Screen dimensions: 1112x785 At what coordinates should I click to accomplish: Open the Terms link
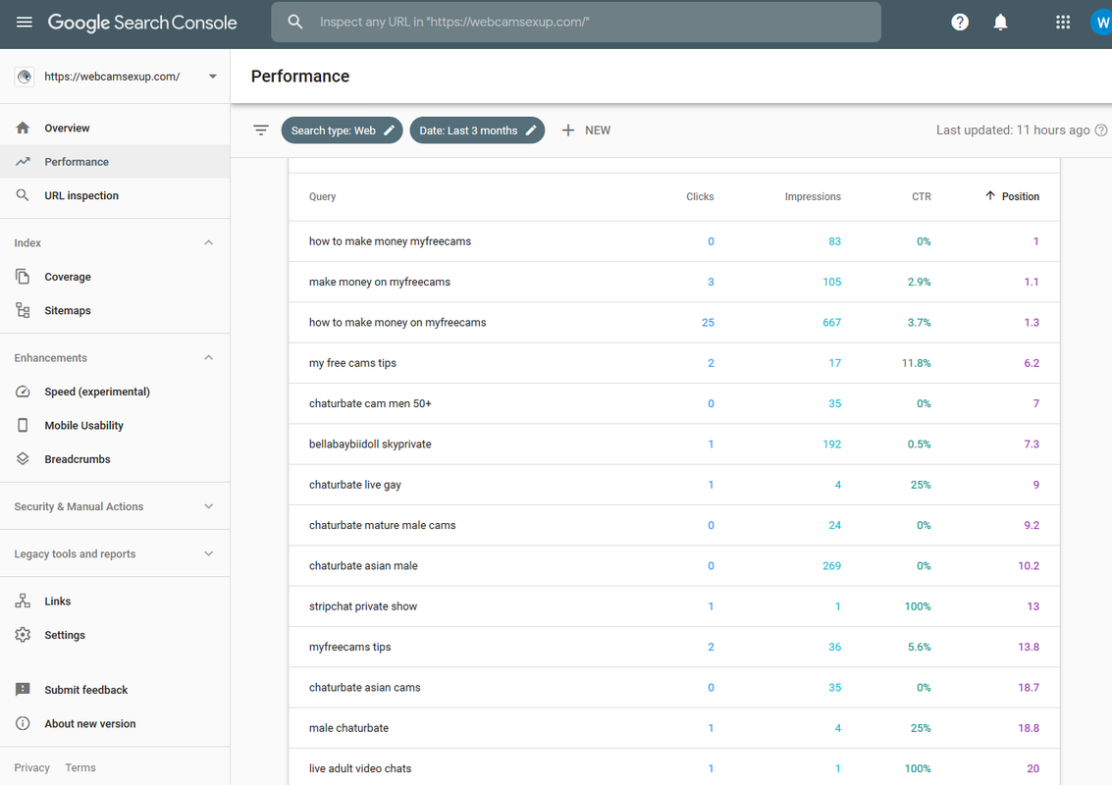(80, 767)
